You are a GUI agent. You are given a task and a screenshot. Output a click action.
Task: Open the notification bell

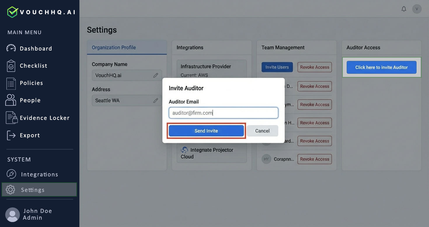(x=404, y=9)
